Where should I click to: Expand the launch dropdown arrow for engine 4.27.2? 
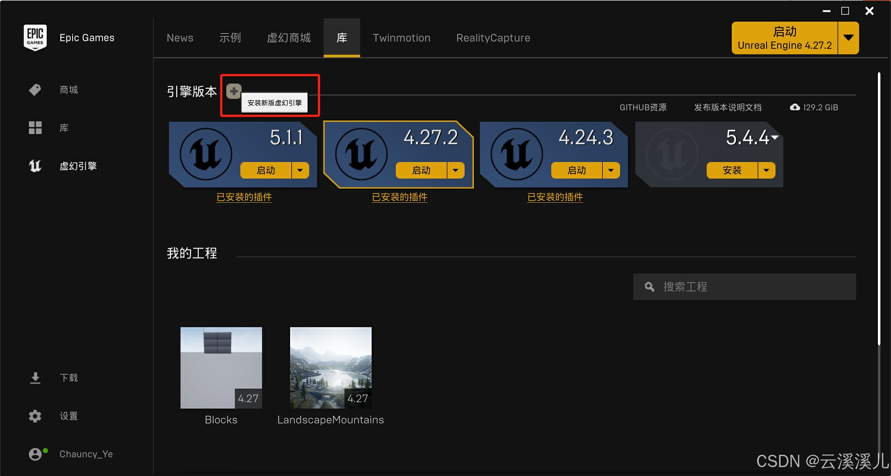[x=456, y=170]
